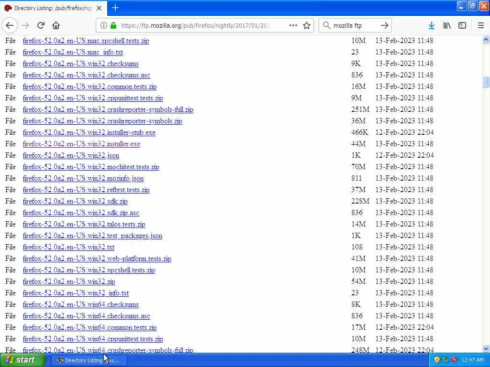Close the Directory Listing tab
Screen dimensions: 490x367
(x=99, y=8)
